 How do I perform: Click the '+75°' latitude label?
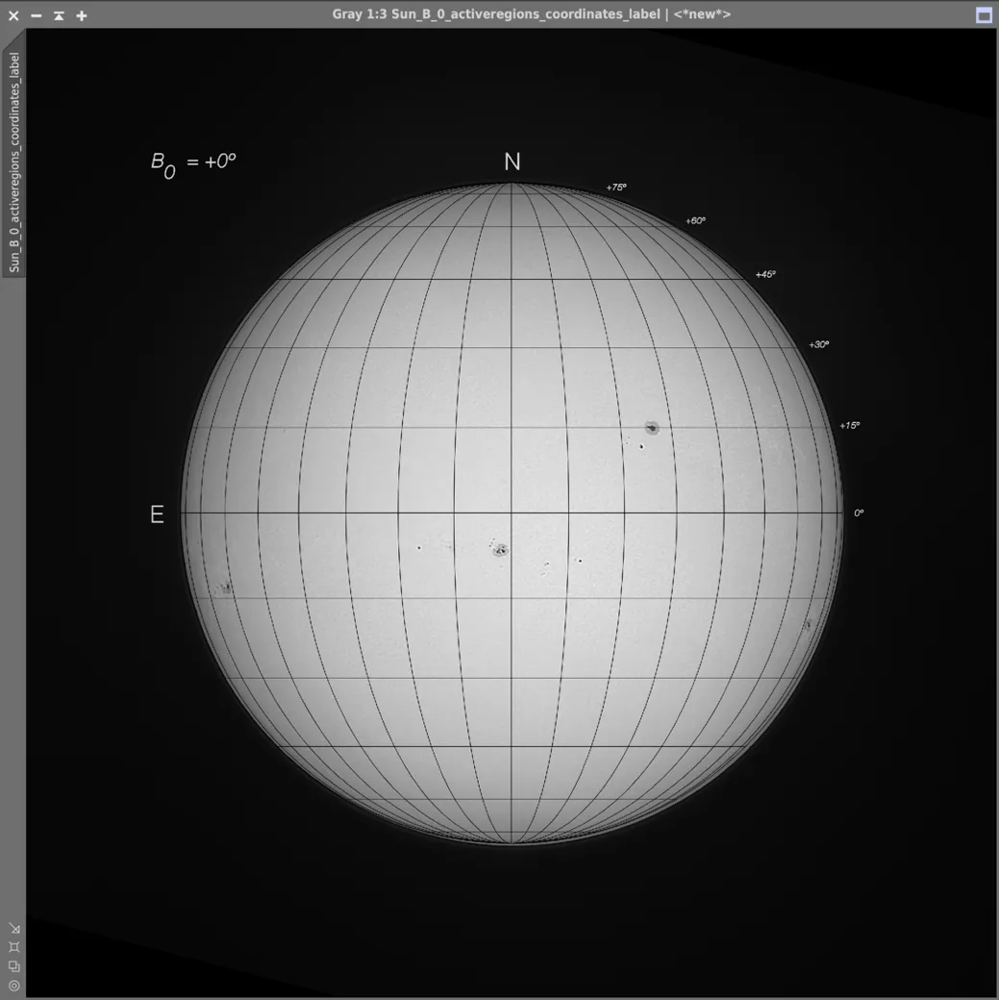616,187
